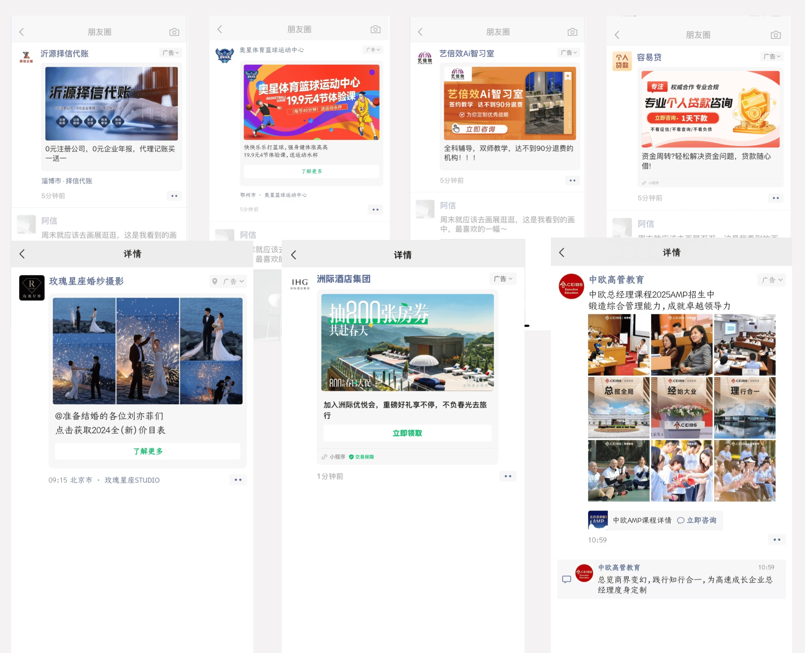Open 玫瑰星座婚纱摄影 account name
805x653 pixels.
(x=86, y=281)
